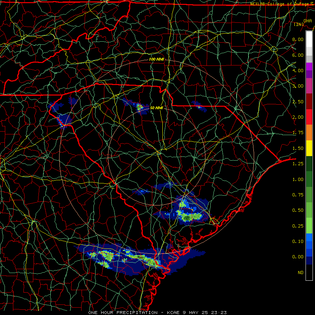The width and height of the screenshot is (315, 315).
Task: Click the orange 1.75 legend color swatch
Action: click(309, 132)
